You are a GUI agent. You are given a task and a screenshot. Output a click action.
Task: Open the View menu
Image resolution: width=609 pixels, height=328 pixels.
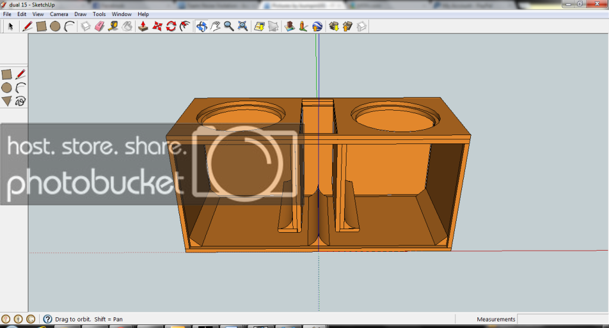(x=38, y=14)
